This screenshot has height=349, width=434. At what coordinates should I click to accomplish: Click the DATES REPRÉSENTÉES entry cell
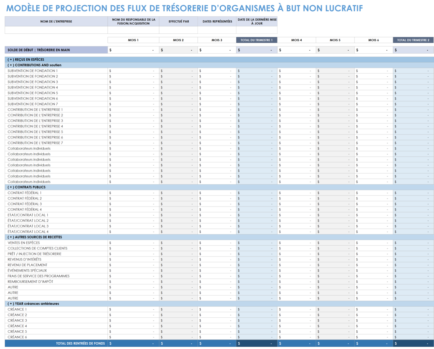(217, 30)
